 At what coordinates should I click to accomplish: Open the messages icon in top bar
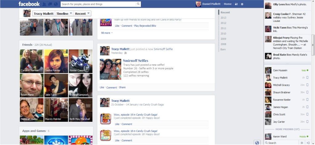point(50,4)
